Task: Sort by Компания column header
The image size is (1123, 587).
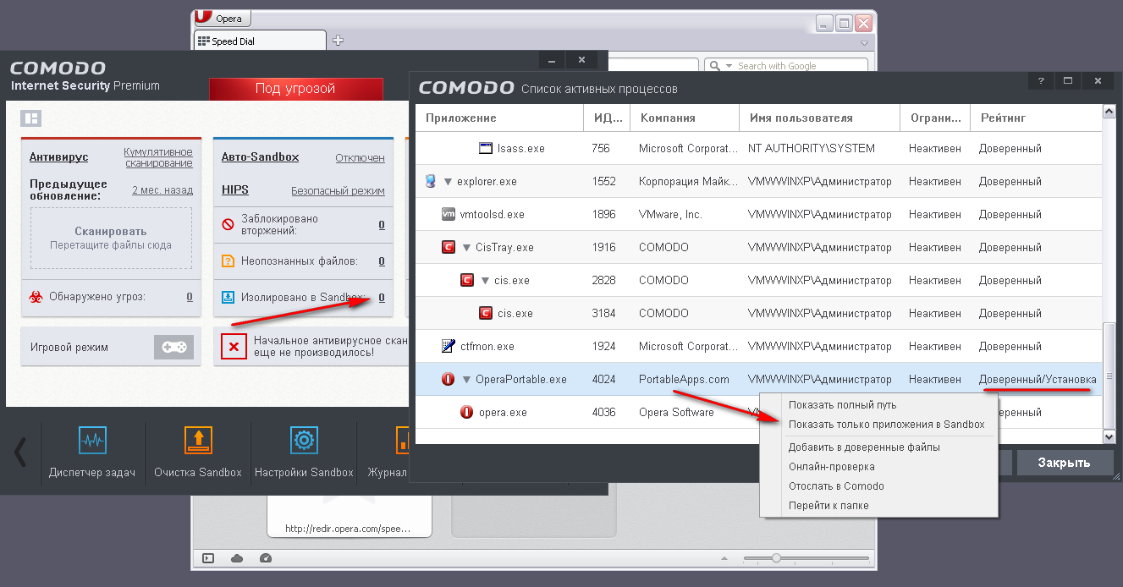Action: click(x=685, y=118)
